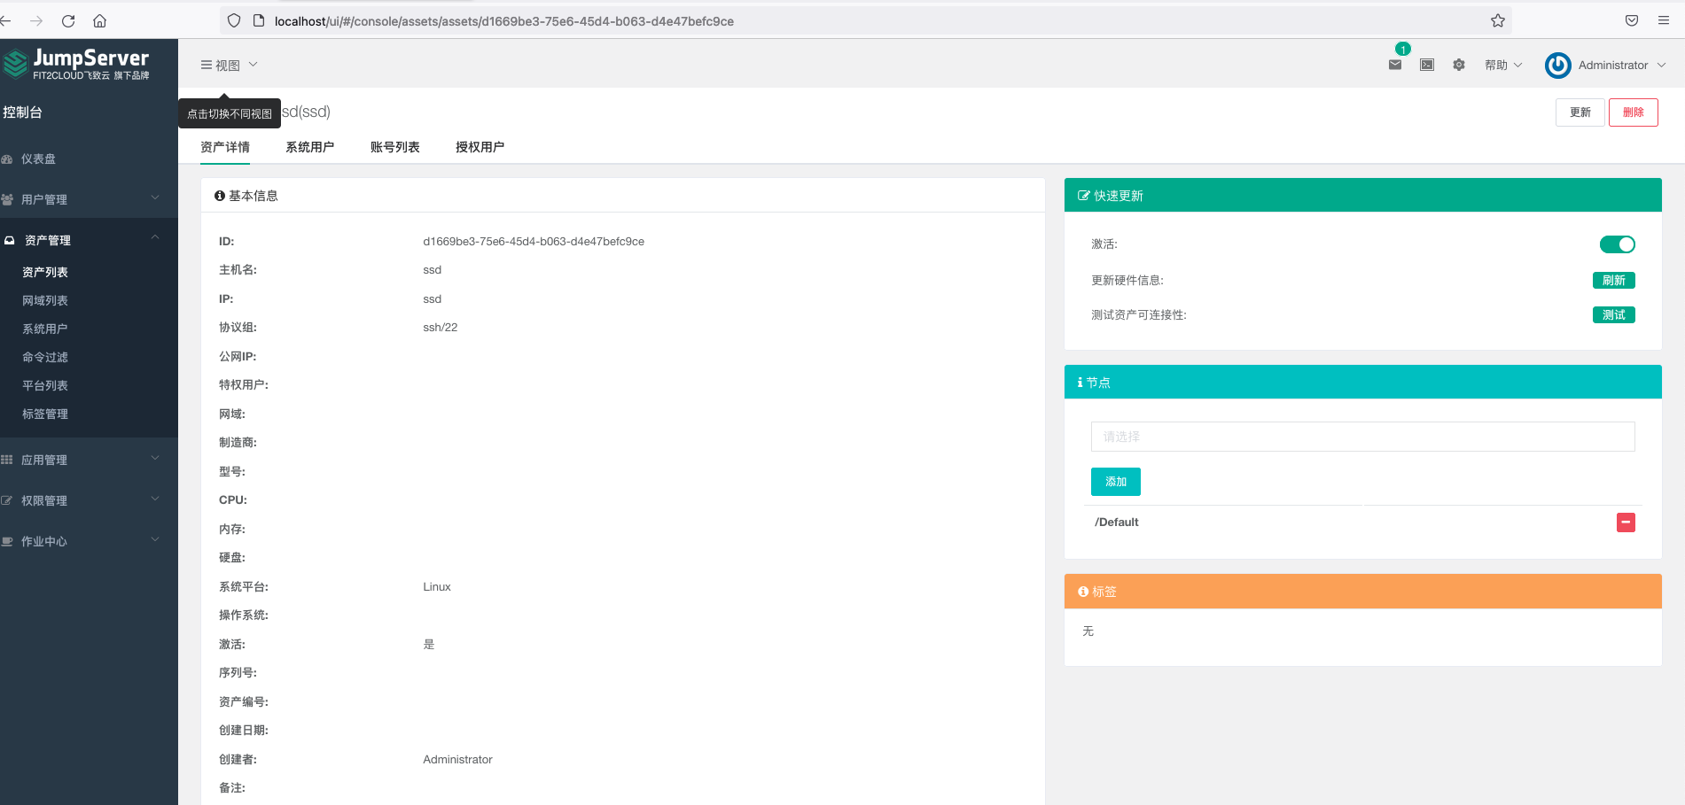Image resolution: width=1685 pixels, height=805 pixels.
Task: Click the 控制台 sidebar title
Action: pyautogui.click(x=22, y=112)
